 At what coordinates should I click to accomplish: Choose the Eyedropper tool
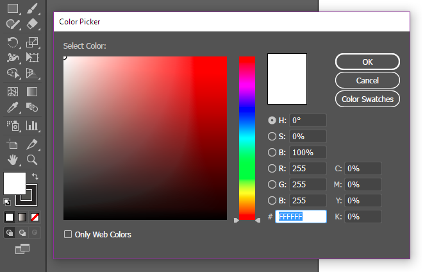point(13,107)
